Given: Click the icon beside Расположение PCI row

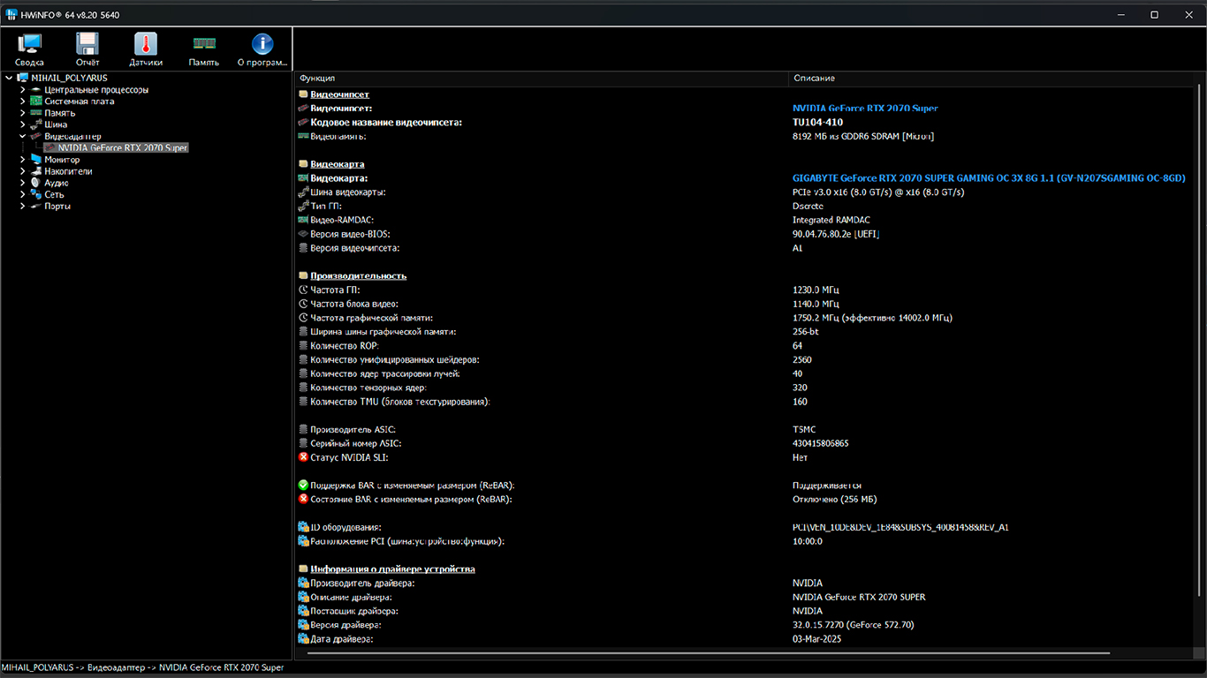Looking at the screenshot, I should [303, 541].
